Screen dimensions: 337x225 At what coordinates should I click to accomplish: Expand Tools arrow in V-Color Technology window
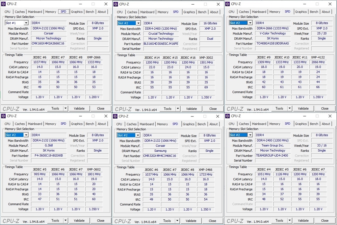coord(290,109)
